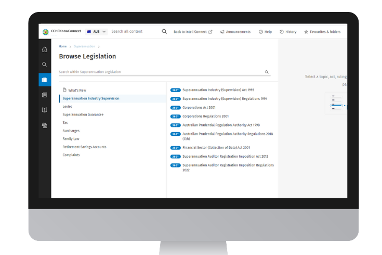The width and height of the screenshot is (382, 255).
Task: Click the top bar search magnifier icon
Action: (x=164, y=32)
